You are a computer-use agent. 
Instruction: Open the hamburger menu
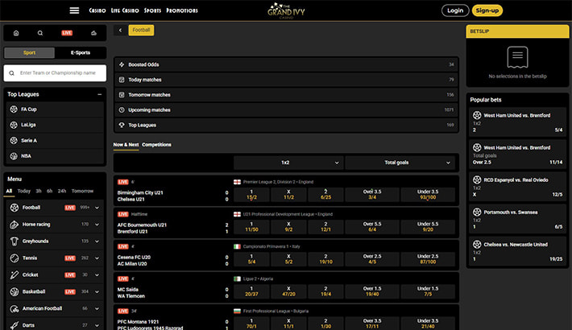tap(74, 10)
